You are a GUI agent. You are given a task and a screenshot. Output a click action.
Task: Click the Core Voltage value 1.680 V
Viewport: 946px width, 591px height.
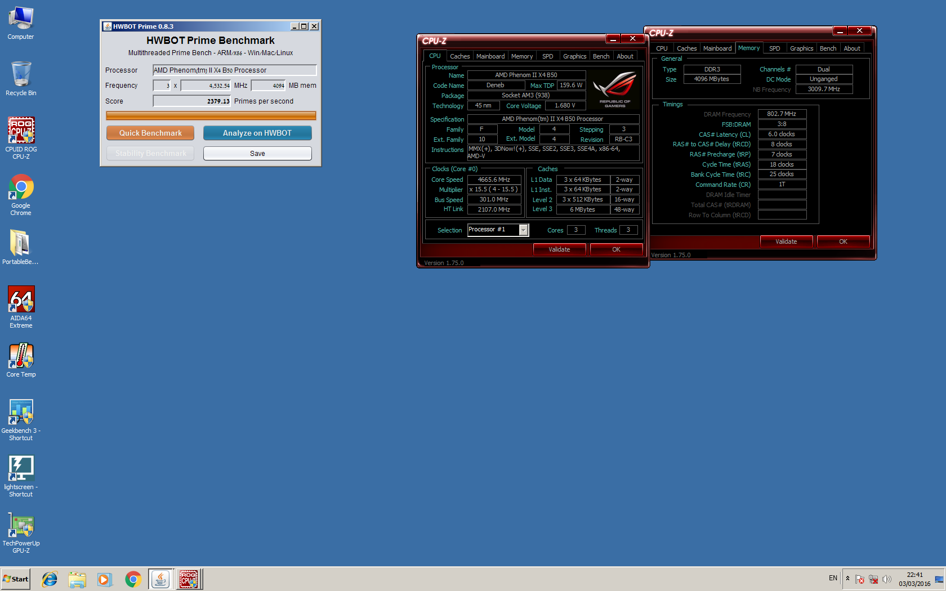pos(565,105)
